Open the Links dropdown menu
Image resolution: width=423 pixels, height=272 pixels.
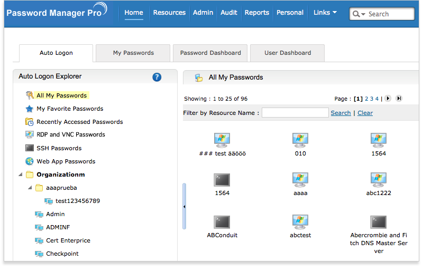325,13
